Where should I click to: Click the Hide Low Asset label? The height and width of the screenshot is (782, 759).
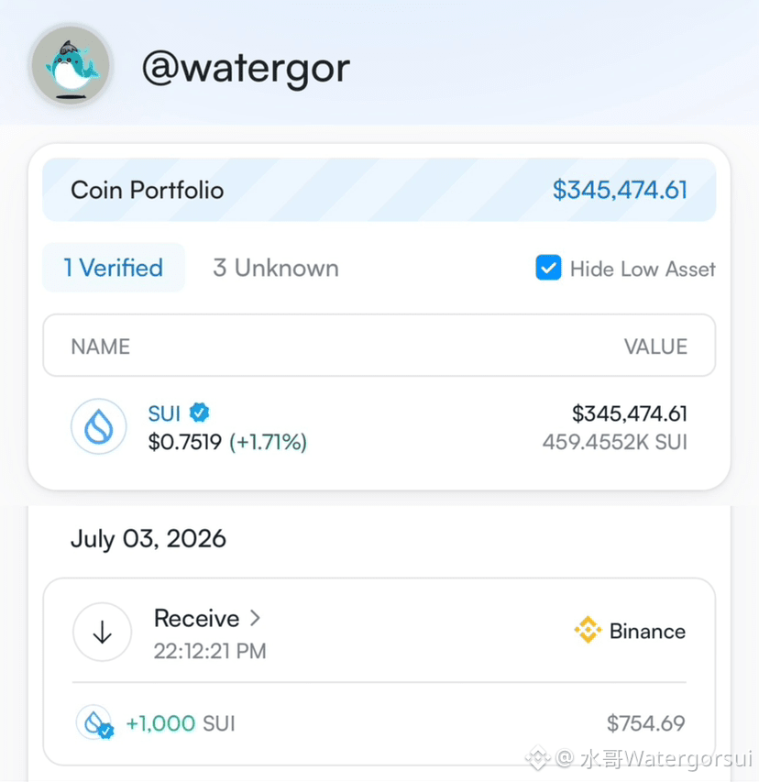[643, 269]
